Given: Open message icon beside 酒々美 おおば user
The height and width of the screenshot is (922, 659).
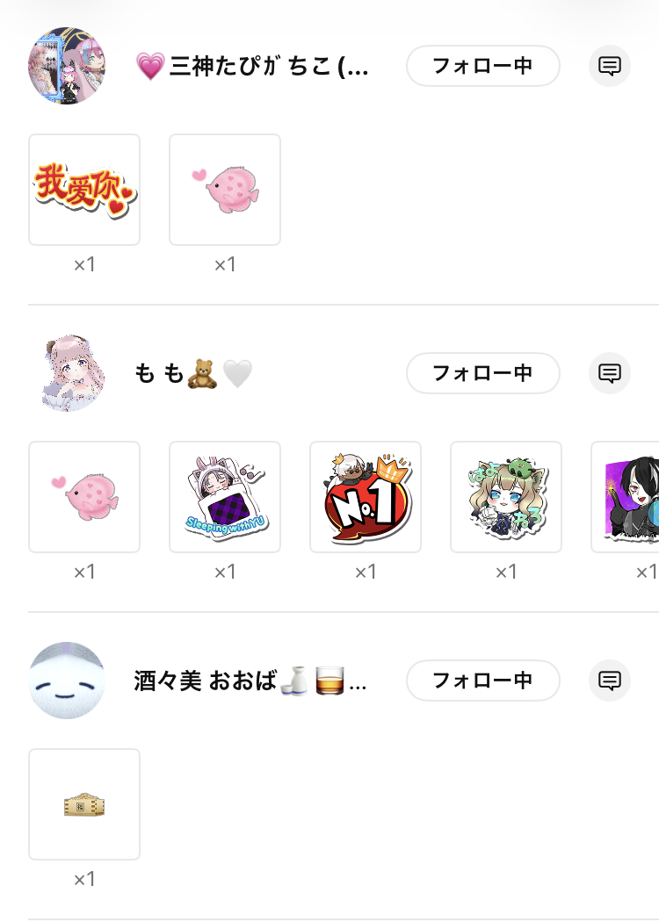Looking at the screenshot, I should click(610, 681).
